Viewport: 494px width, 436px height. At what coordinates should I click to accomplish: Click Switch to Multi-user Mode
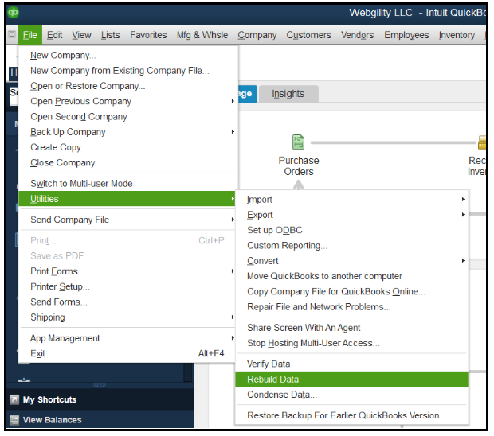point(81,184)
